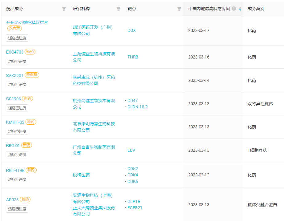This screenshot has width=284, height=221.
Task: Select 抗体类融合蛋白 category cell
Action: coord(262,205)
